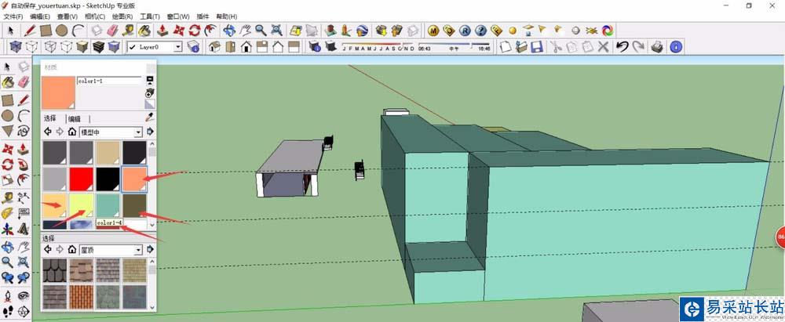Pick the eyedropper sample paint tool
Viewport: 785px width, 322px height.
click(150, 118)
